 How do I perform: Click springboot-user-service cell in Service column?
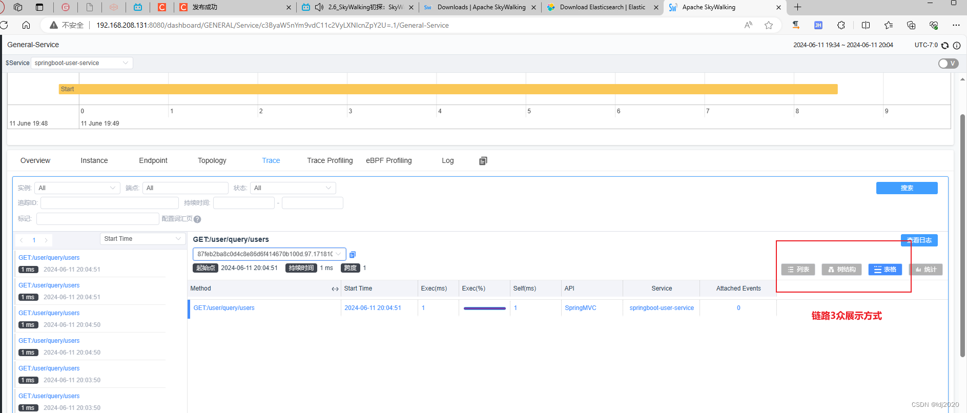click(662, 308)
